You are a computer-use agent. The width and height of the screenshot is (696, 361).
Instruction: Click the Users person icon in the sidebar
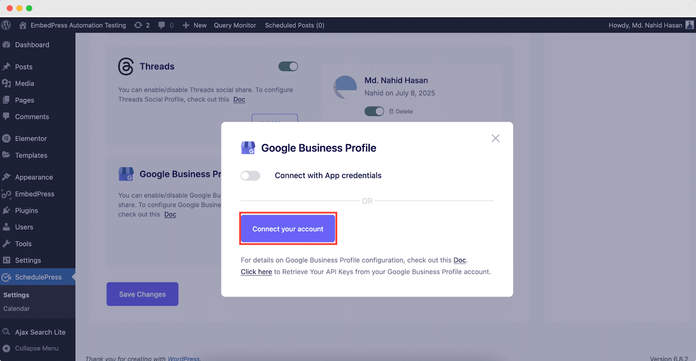tap(7, 227)
